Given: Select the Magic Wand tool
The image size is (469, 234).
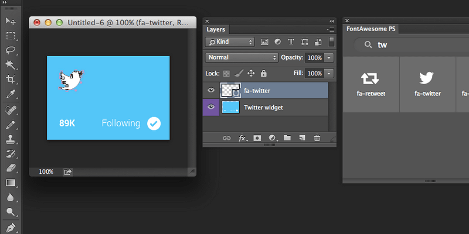Looking at the screenshot, I should 11,64.
